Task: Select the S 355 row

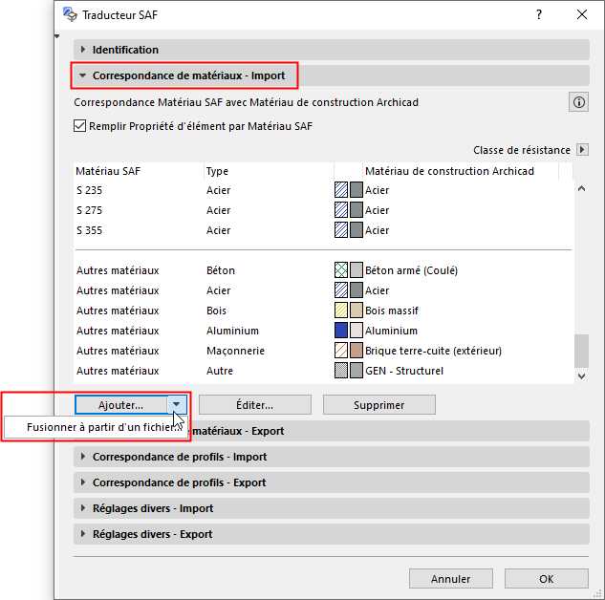Action: 323,230
